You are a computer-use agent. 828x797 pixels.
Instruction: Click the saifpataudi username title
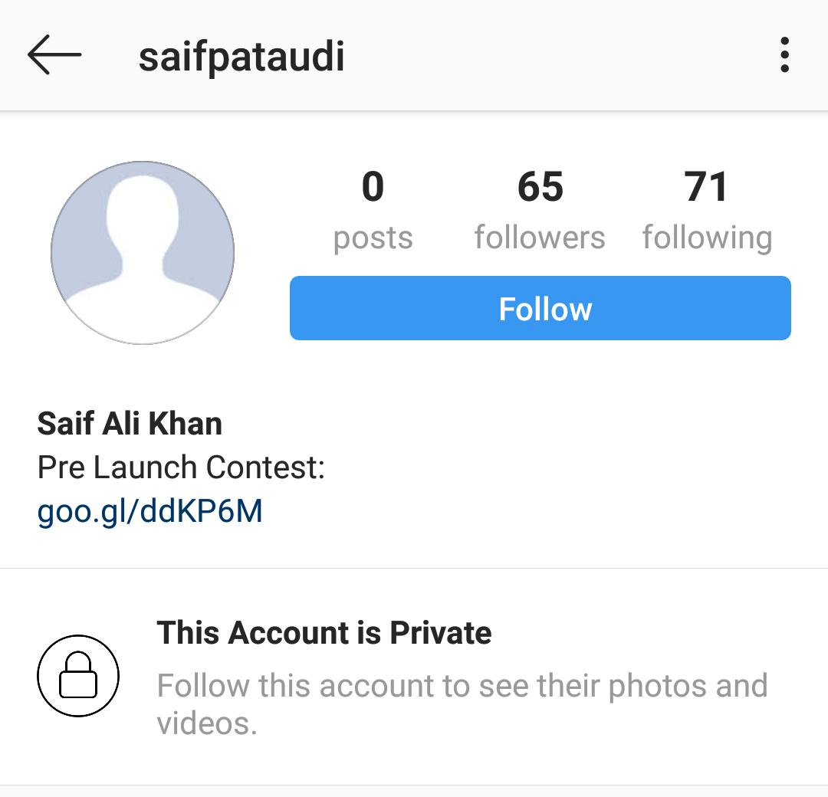pos(242,56)
